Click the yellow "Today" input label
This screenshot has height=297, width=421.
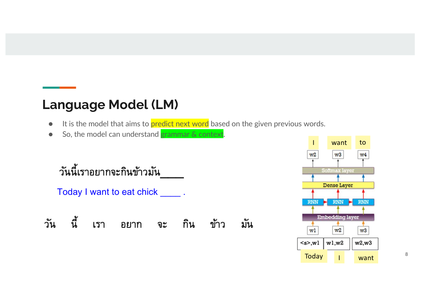[x=314, y=256]
